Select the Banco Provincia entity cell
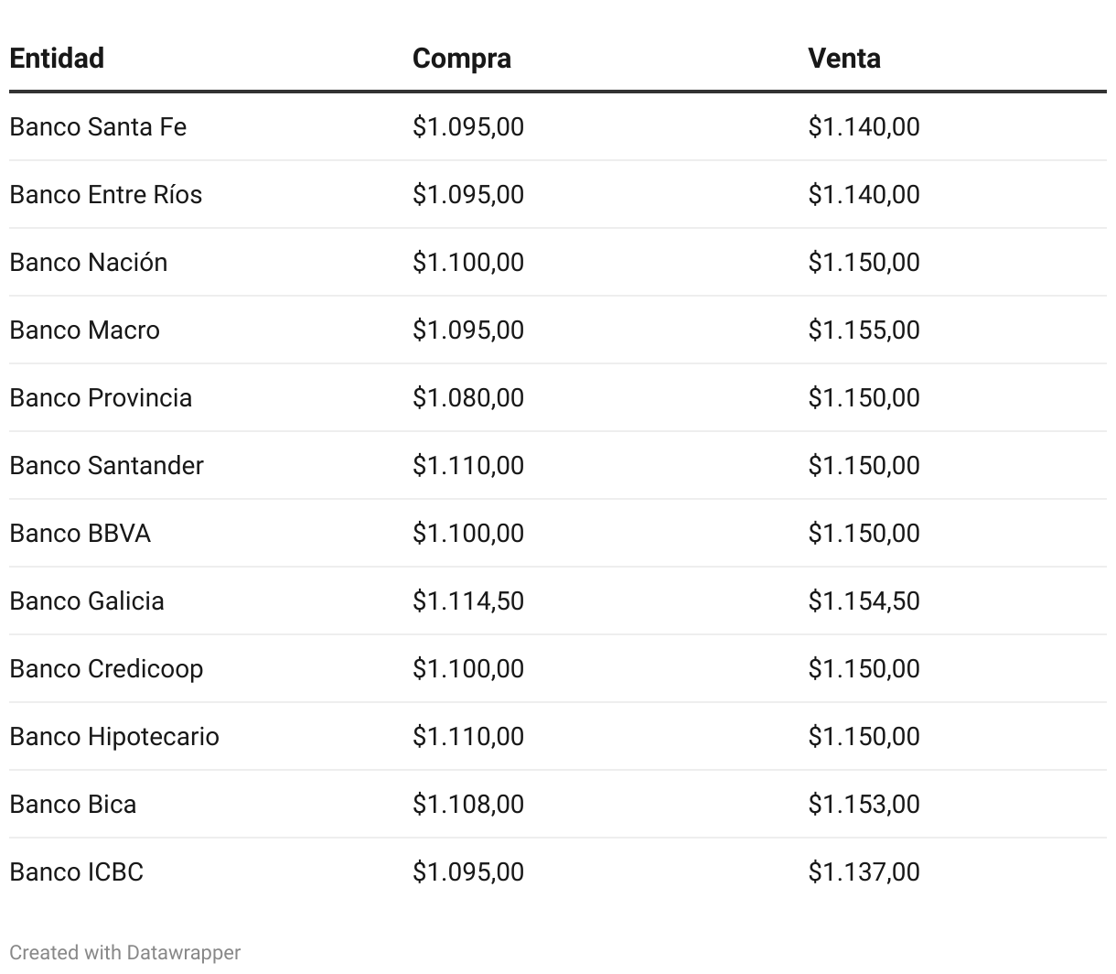1116x974 pixels. point(101,397)
